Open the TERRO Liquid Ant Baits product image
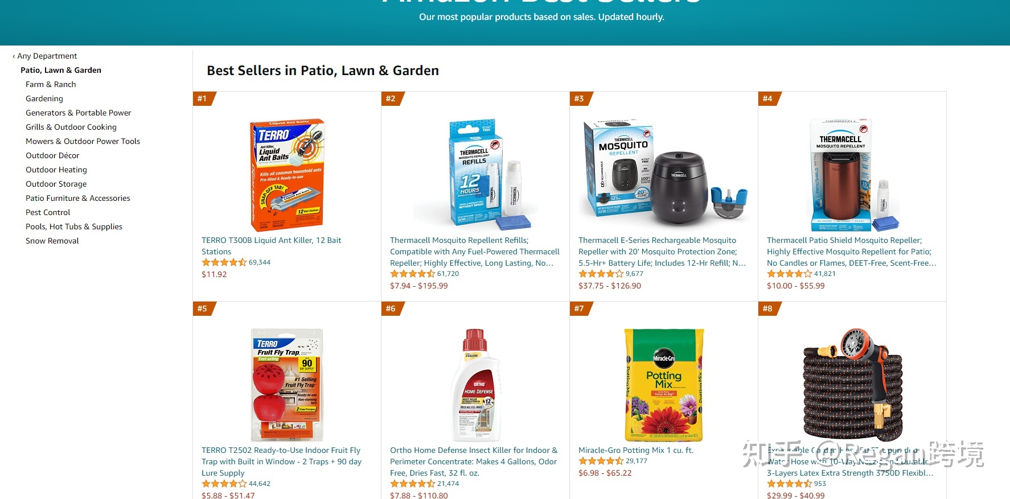 coord(287,175)
